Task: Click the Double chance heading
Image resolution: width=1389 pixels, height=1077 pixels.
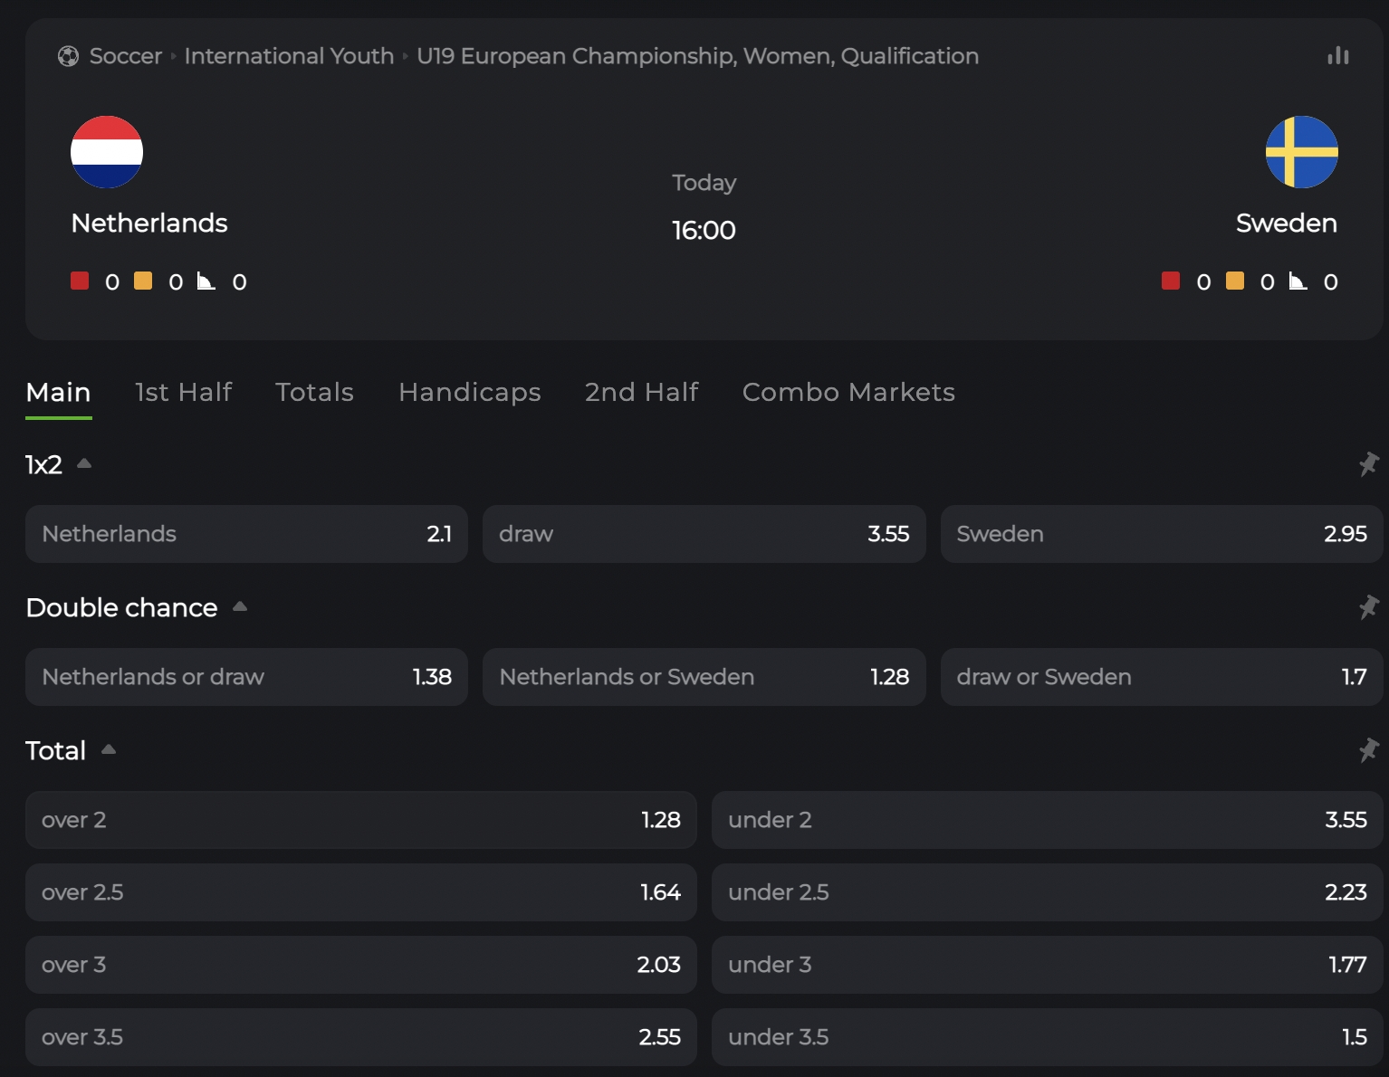Action: (x=121, y=607)
